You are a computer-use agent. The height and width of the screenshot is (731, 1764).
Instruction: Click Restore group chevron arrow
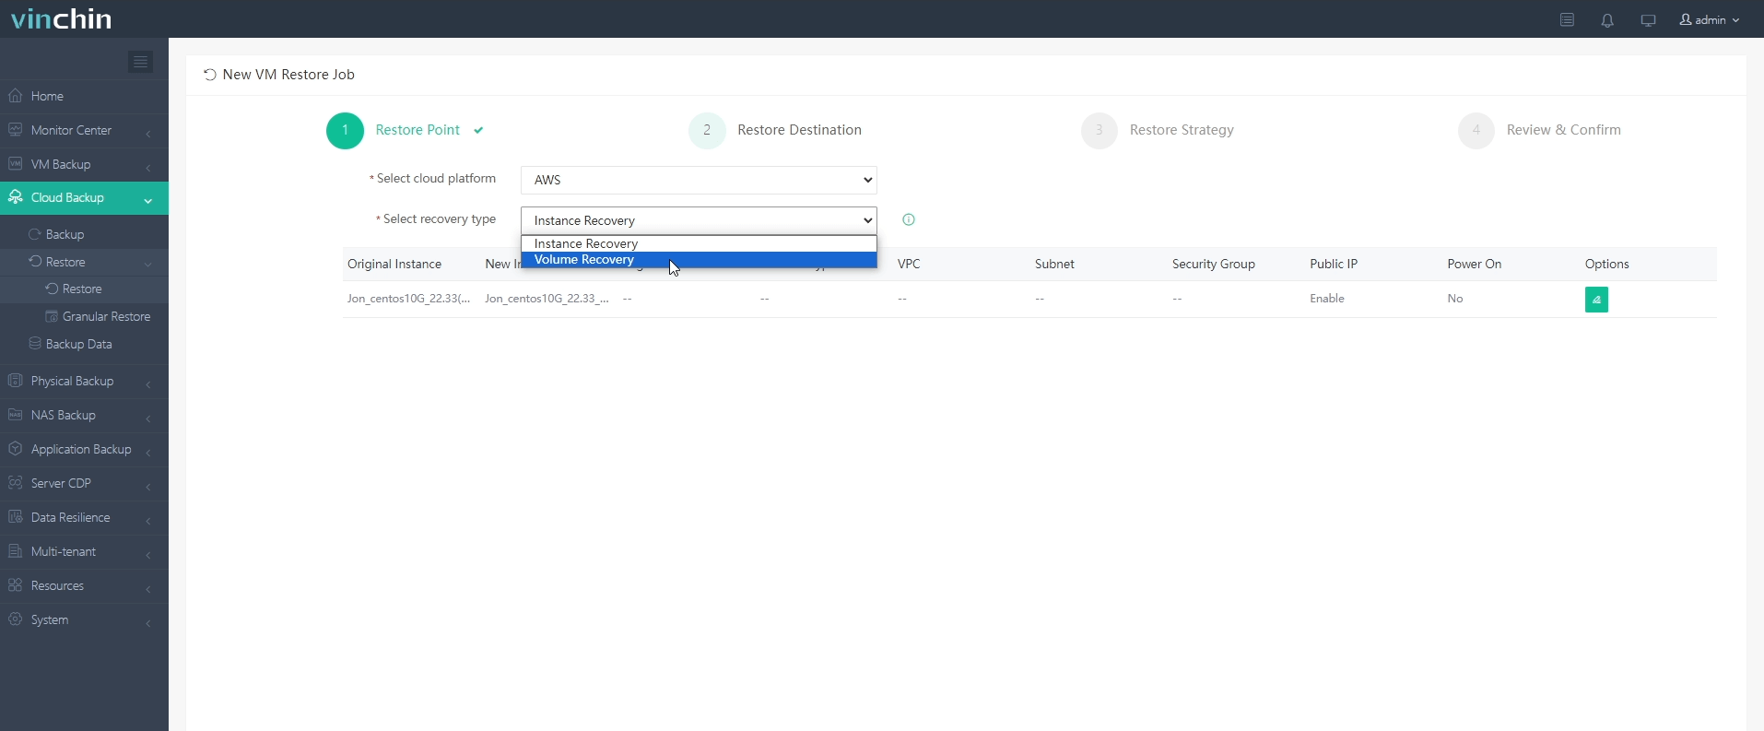[148, 264]
